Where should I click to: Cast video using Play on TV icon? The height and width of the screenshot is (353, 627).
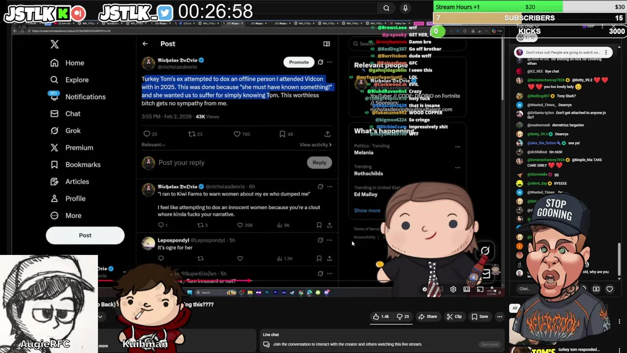click(480, 289)
